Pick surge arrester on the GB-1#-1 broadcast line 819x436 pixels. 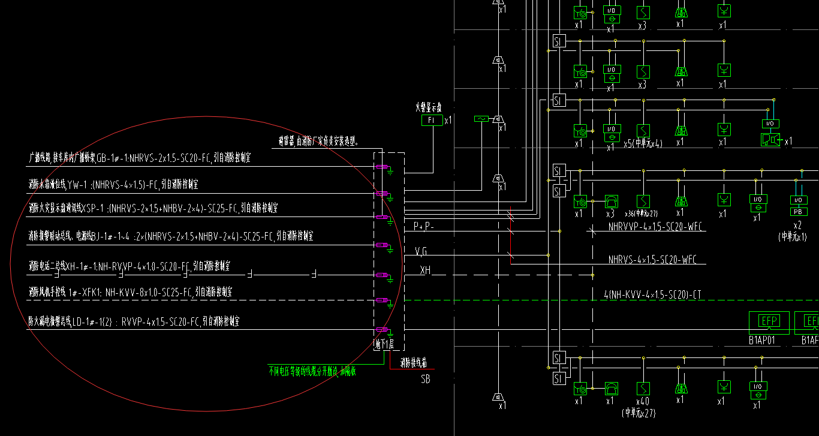click(x=383, y=168)
